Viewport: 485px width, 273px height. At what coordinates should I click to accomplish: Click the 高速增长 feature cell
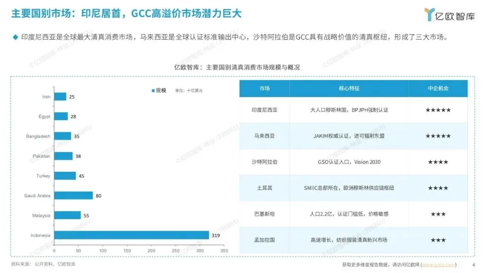point(349,240)
